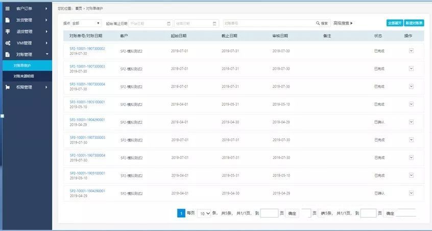Expand 高级搜索 advanced search options
Viewport: 432px width, 231px height.
coord(343,24)
